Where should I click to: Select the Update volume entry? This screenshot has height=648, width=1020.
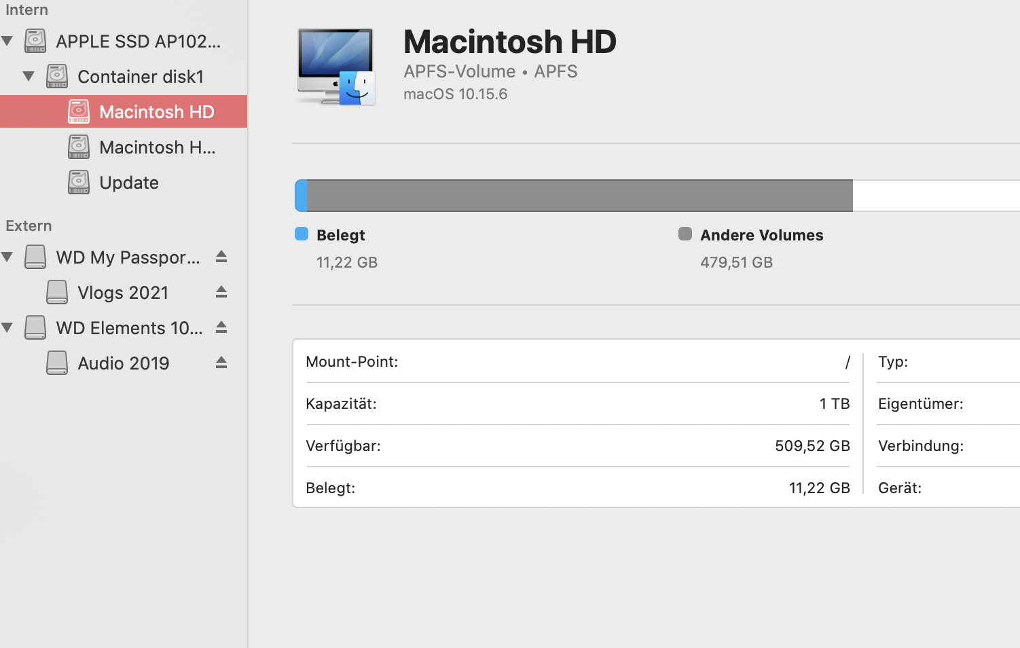point(129,183)
